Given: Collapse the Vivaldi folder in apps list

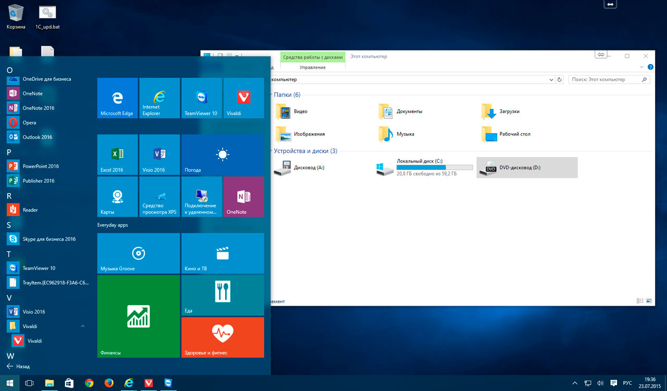Looking at the screenshot, I should pos(83,326).
